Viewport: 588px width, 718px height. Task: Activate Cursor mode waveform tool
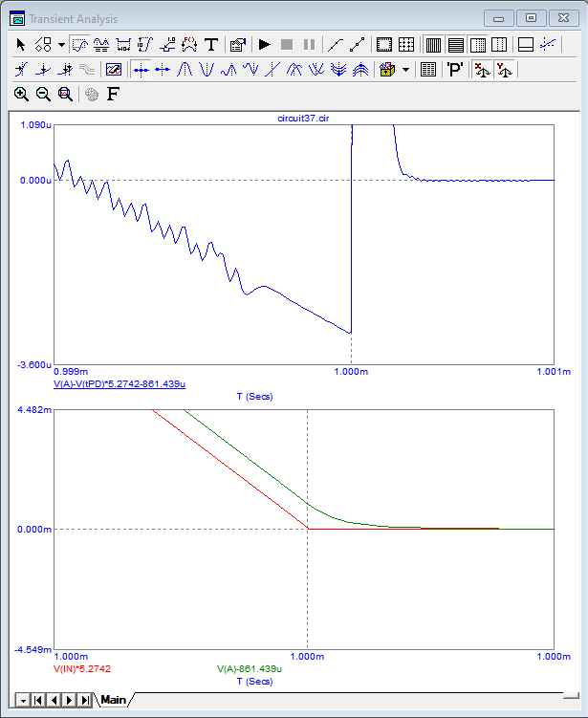tap(101, 44)
